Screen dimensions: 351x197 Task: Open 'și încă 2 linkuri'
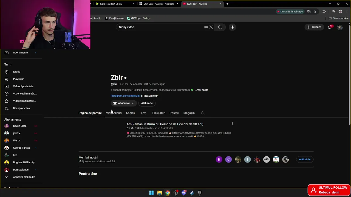pyautogui.click(x=150, y=96)
